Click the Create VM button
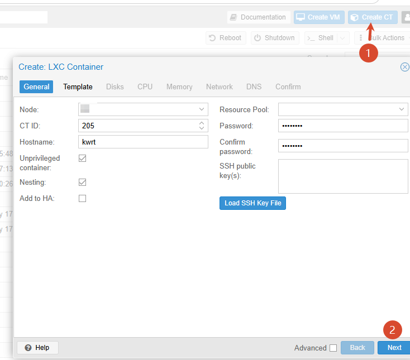The height and width of the screenshot is (360, 410). tap(319, 17)
